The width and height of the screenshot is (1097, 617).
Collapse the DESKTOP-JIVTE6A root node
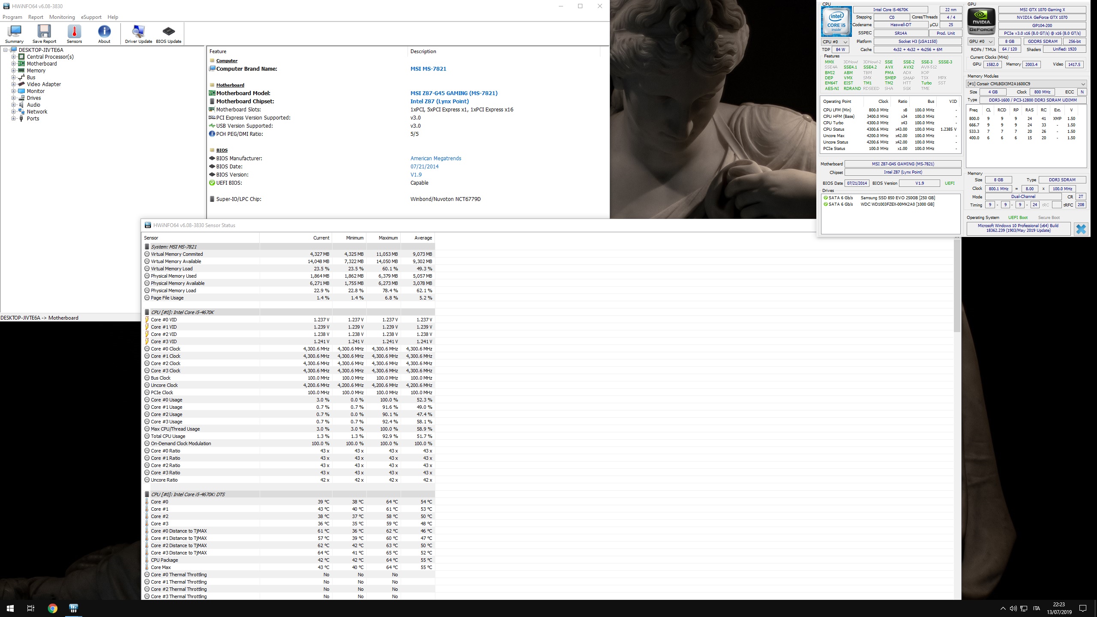pos(5,50)
